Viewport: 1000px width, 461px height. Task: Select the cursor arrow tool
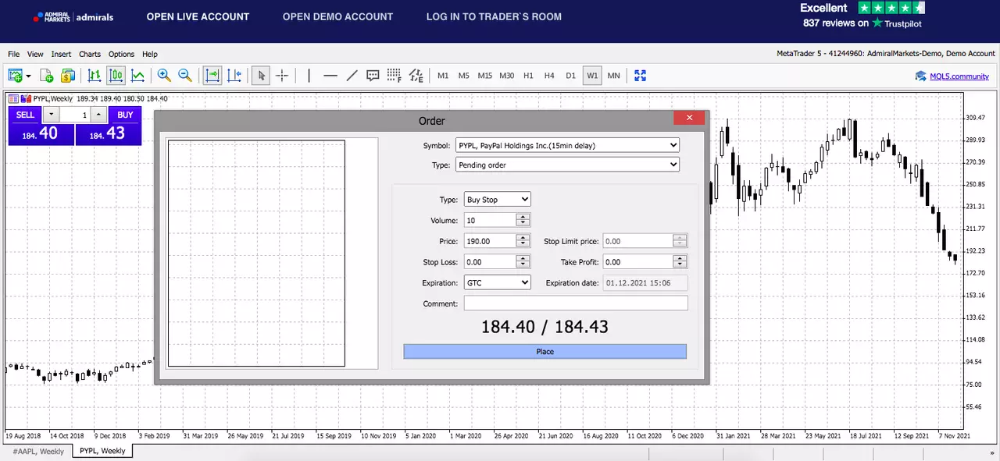[261, 76]
